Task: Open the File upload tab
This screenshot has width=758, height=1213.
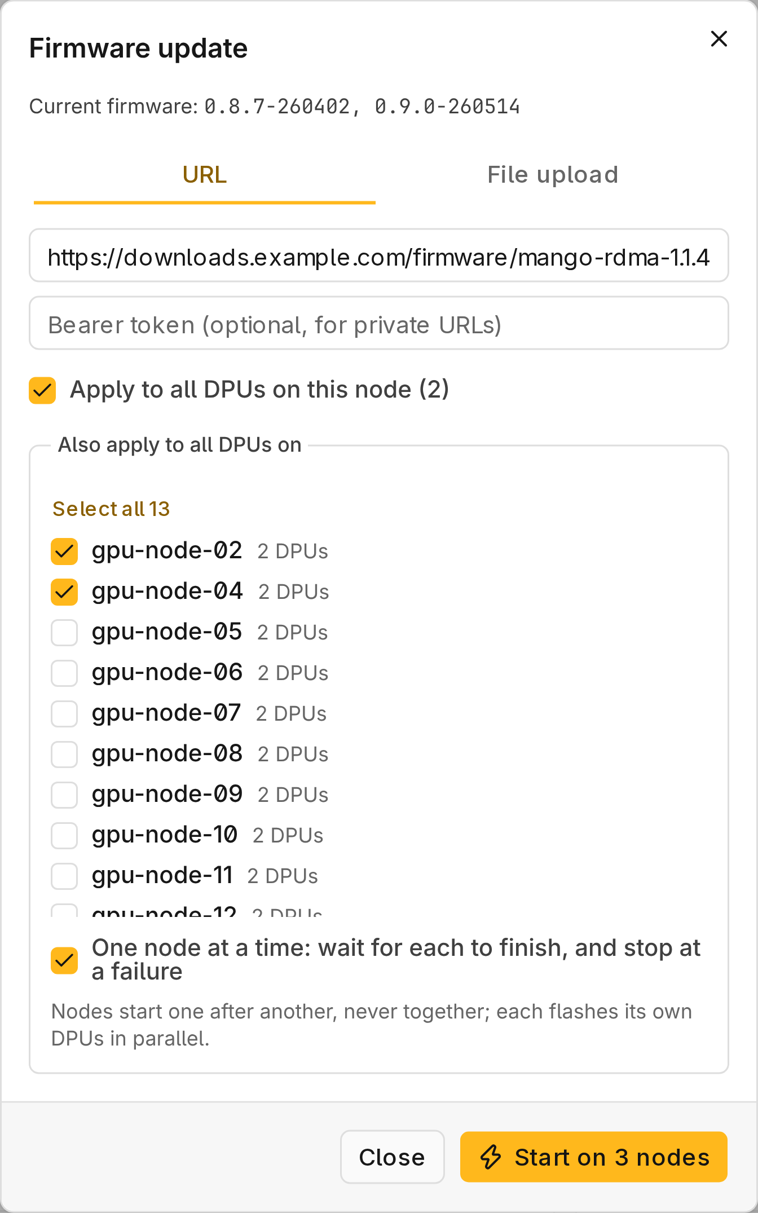Action: [x=553, y=175]
